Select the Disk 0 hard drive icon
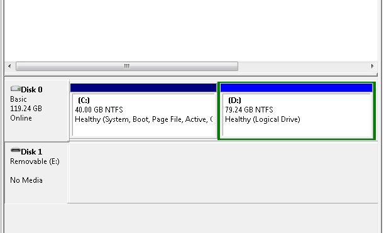 [x=15, y=89]
